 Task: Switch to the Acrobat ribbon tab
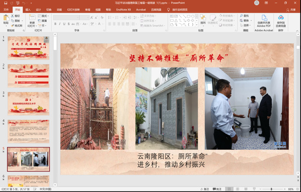click(x=141, y=10)
